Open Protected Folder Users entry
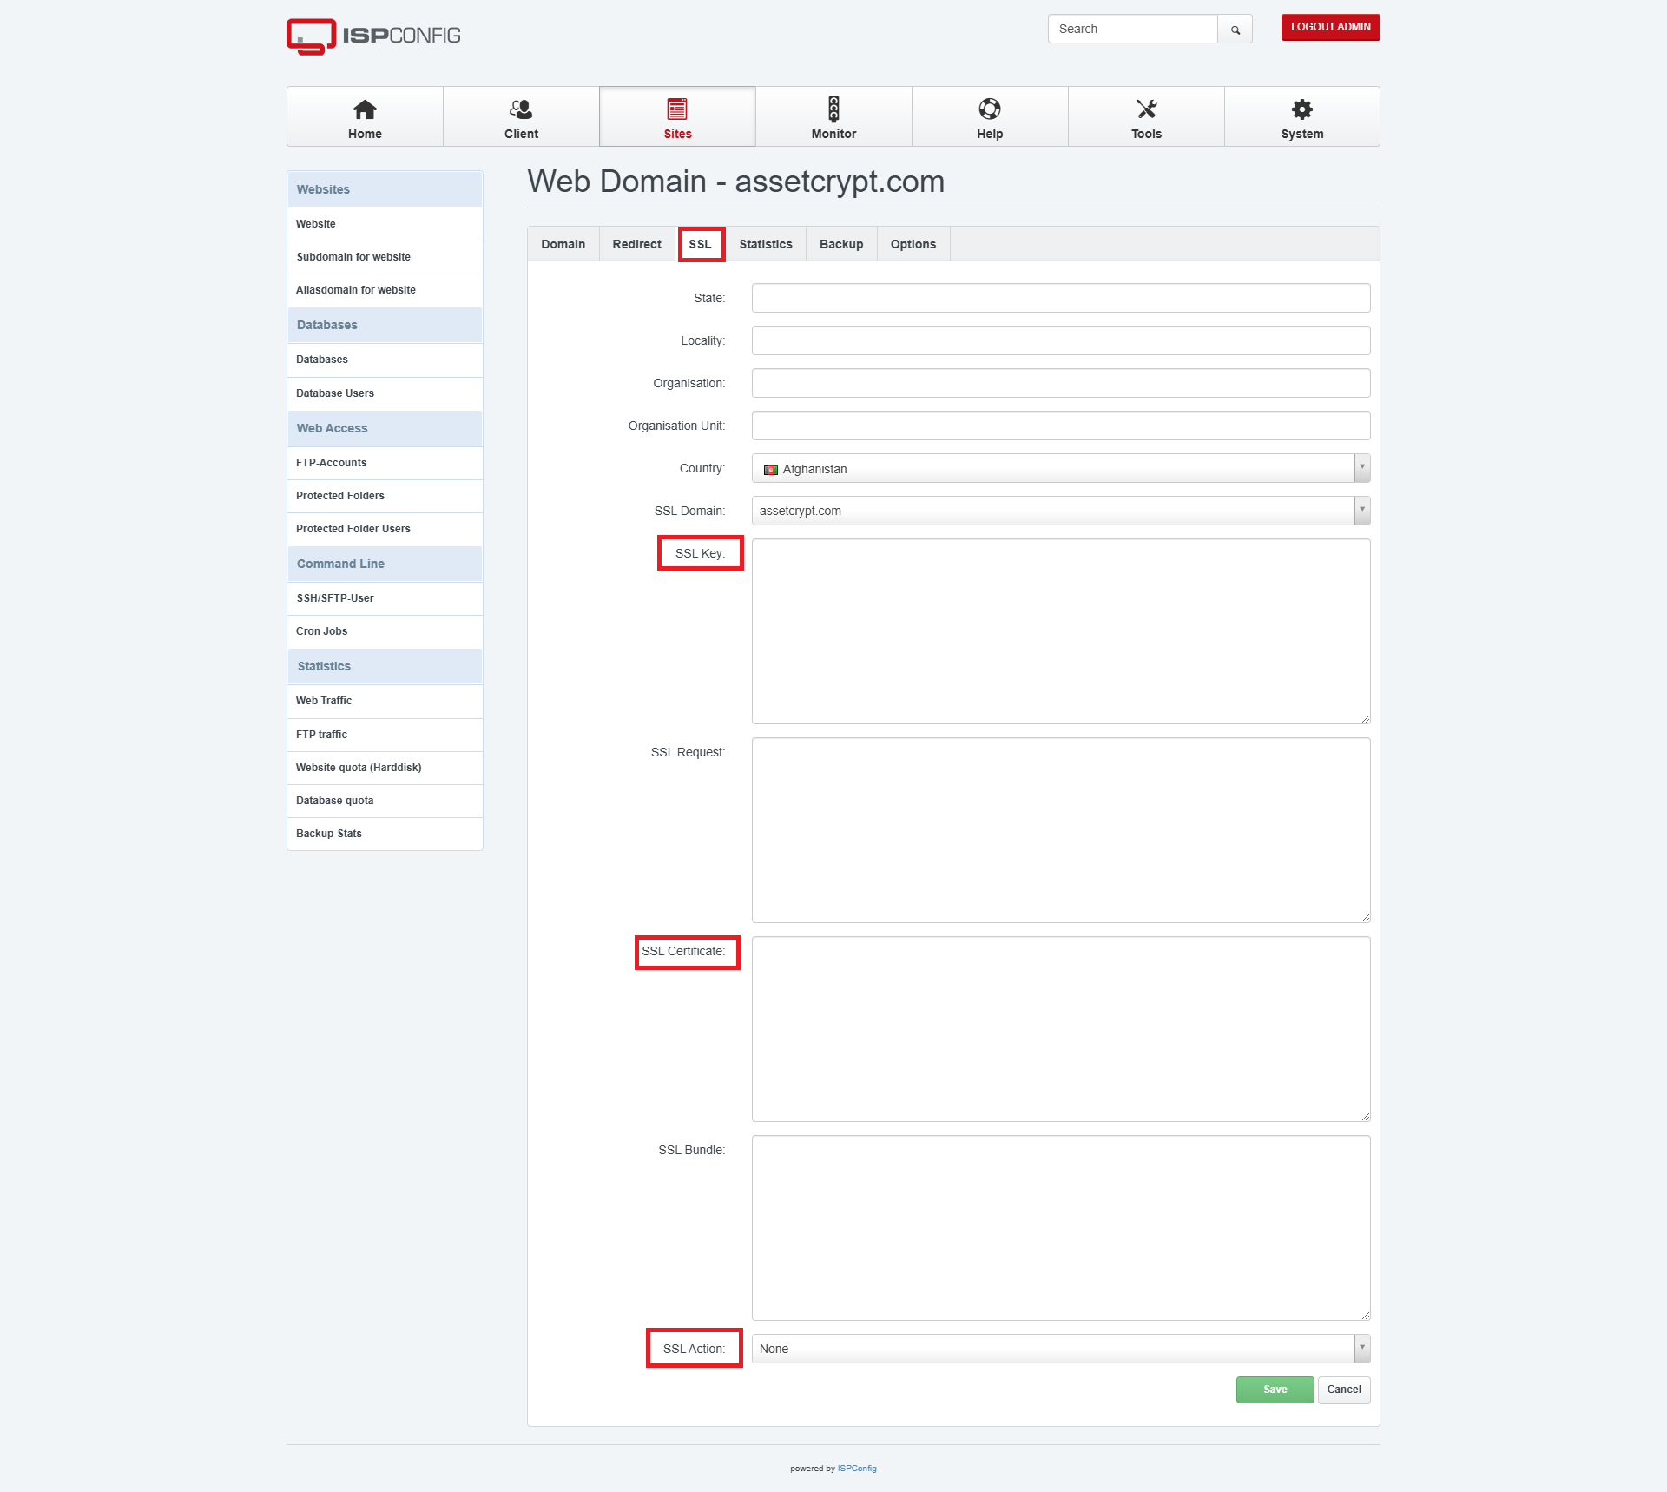 coord(385,529)
